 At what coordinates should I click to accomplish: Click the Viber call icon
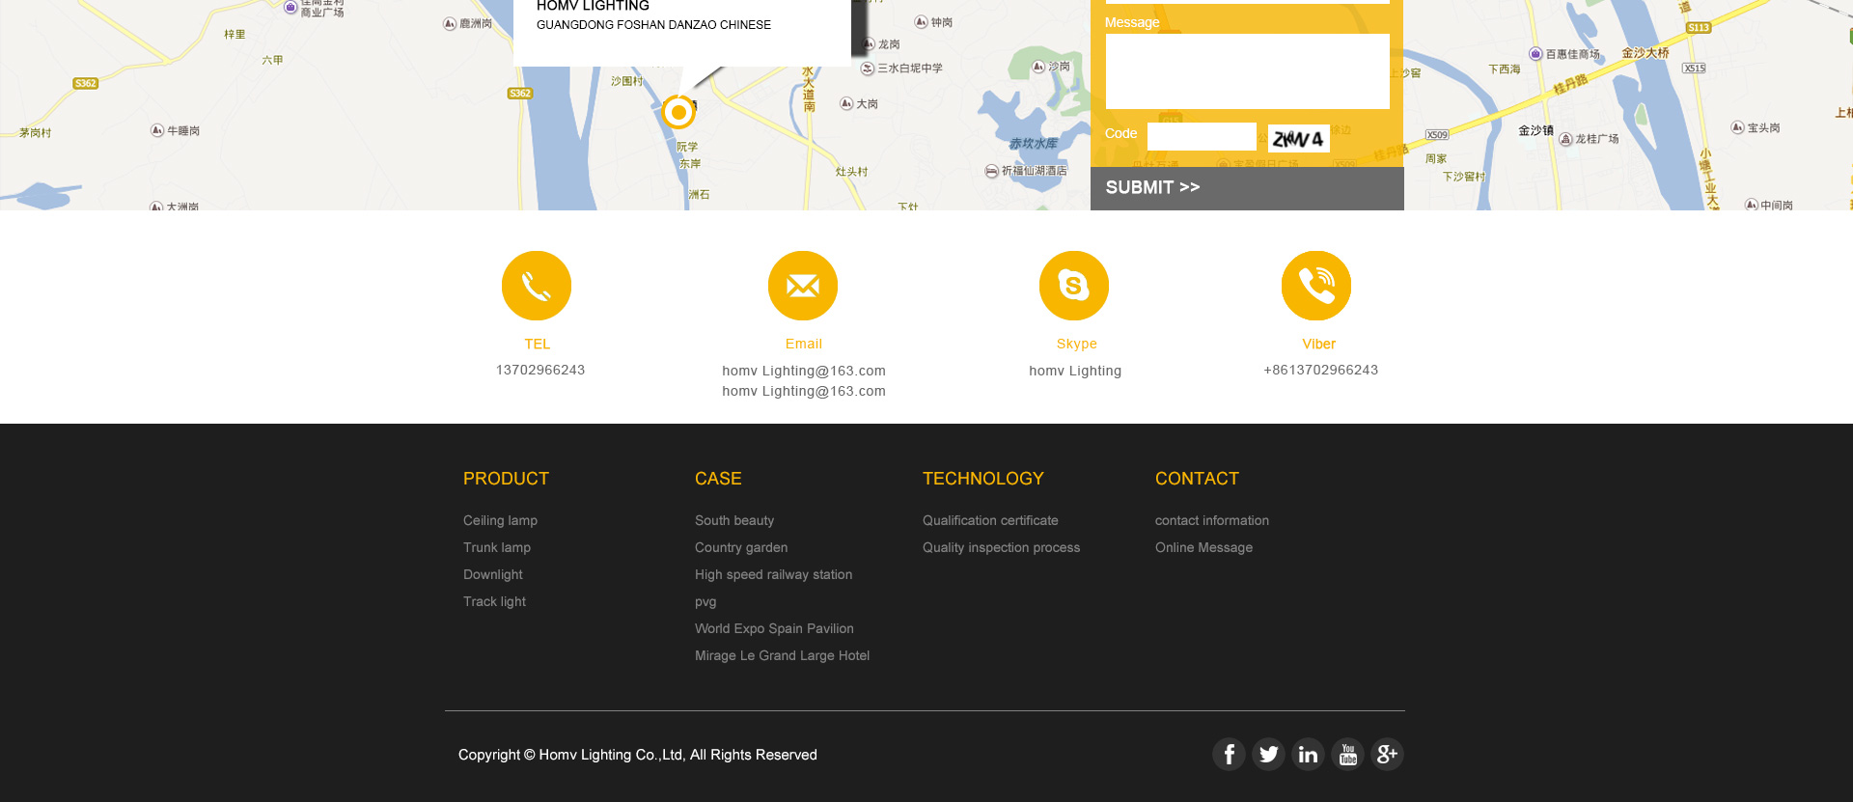pos(1316,286)
